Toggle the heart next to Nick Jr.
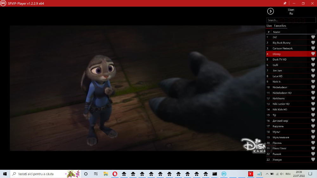This screenshot has width=317, height=178. 313,82
